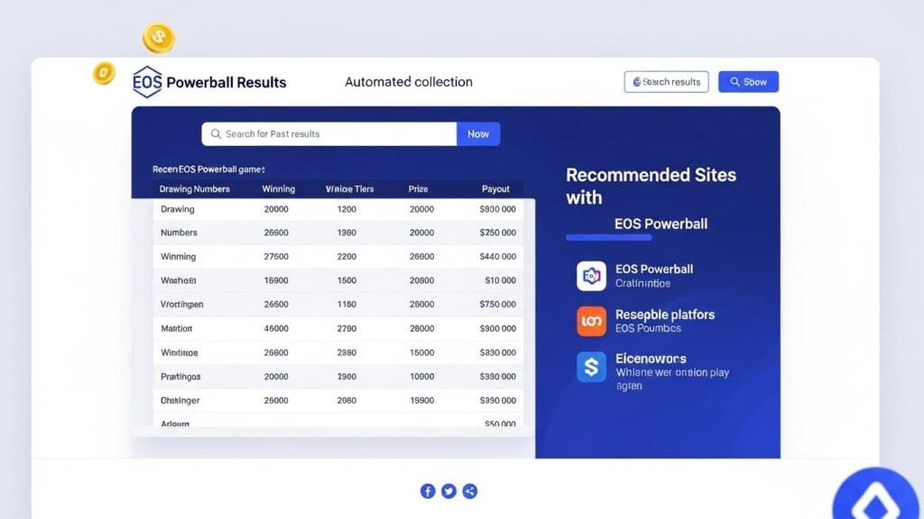Click the gold coin above the logo
The width and height of the screenshot is (924, 519).
(x=159, y=38)
